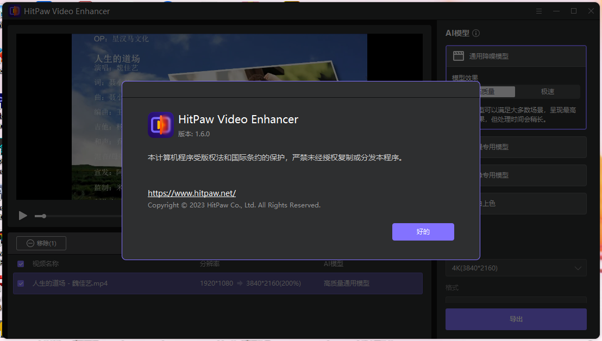Screen dimensions: 602x341
Task: Open the 4K(3840*2160) resolution dropdown
Action: point(516,268)
